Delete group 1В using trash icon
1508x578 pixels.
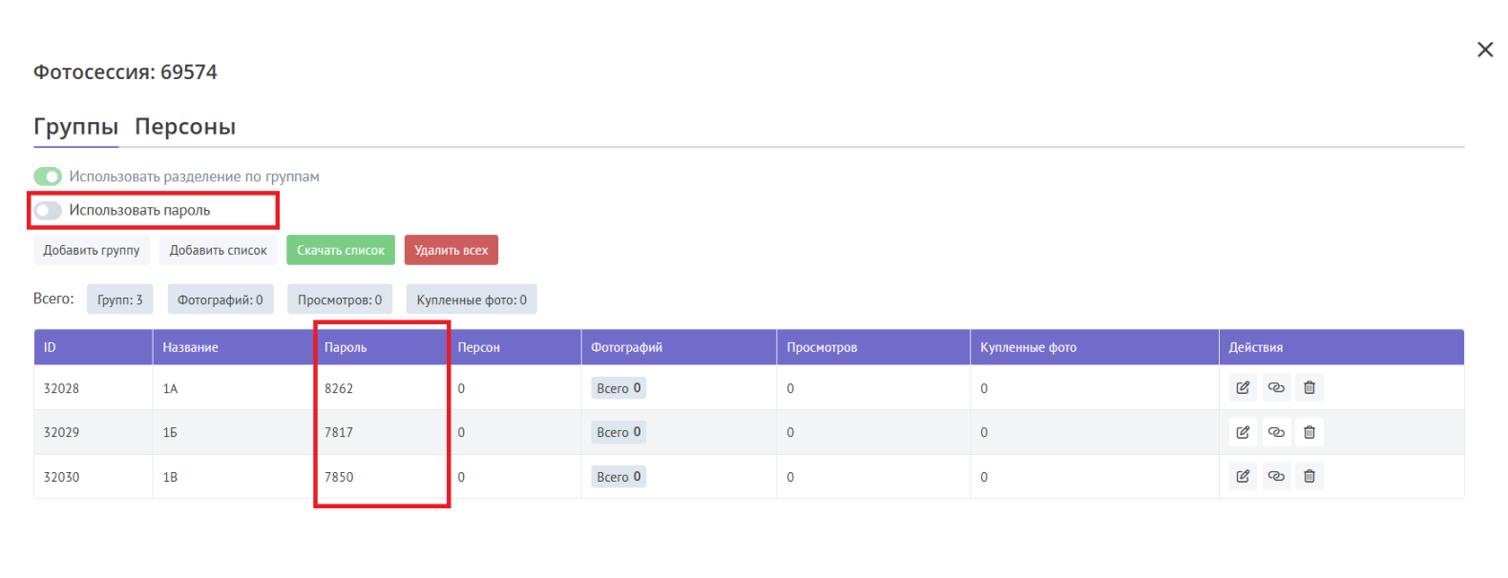1309,477
